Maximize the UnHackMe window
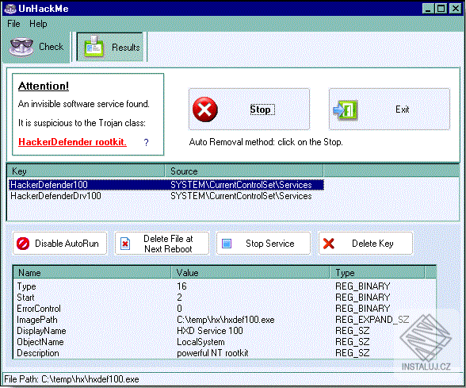This screenshot has height=388, width=466. [441, 8]
